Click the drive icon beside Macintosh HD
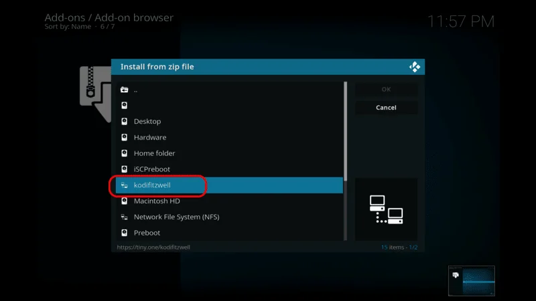The image size is (536, 301). coord(125,201)
